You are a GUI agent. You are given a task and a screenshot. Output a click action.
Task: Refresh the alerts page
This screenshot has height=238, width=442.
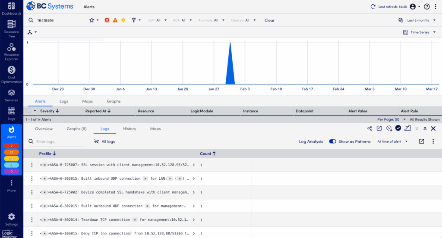point(373,6)
